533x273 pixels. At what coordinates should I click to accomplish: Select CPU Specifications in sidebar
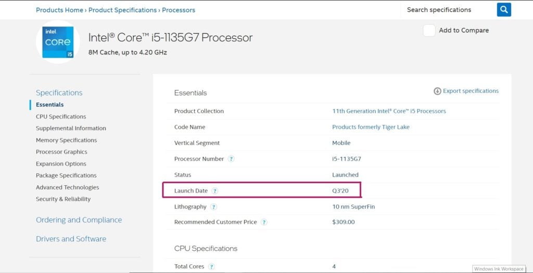(61, 117)
